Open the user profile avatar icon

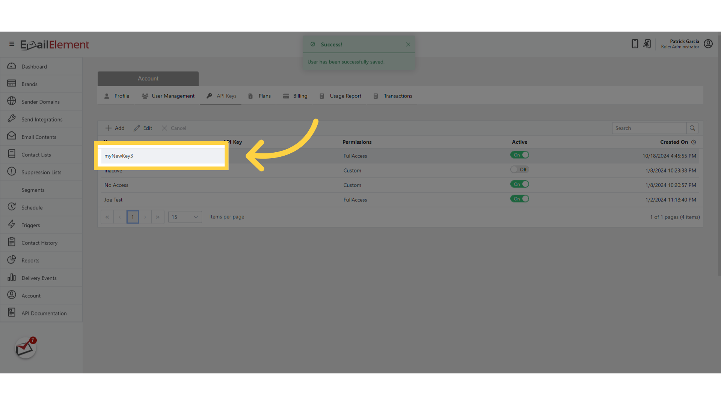click(x=708, y=44)
